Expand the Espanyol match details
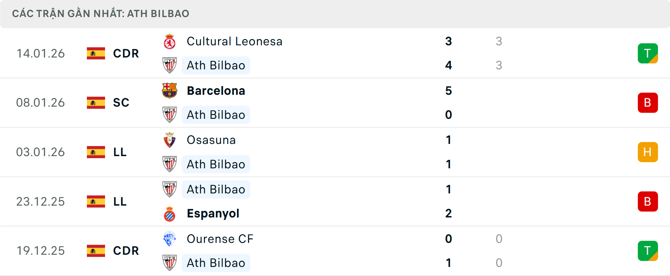The image size is (670, 276). coord(335,201)
